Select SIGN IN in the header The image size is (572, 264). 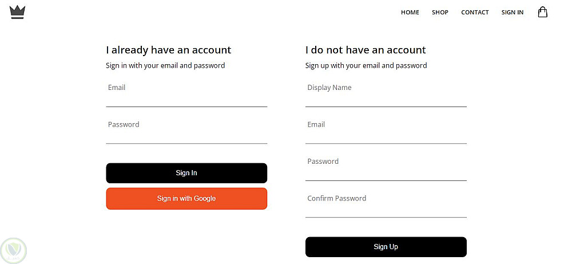pos(512,13)
